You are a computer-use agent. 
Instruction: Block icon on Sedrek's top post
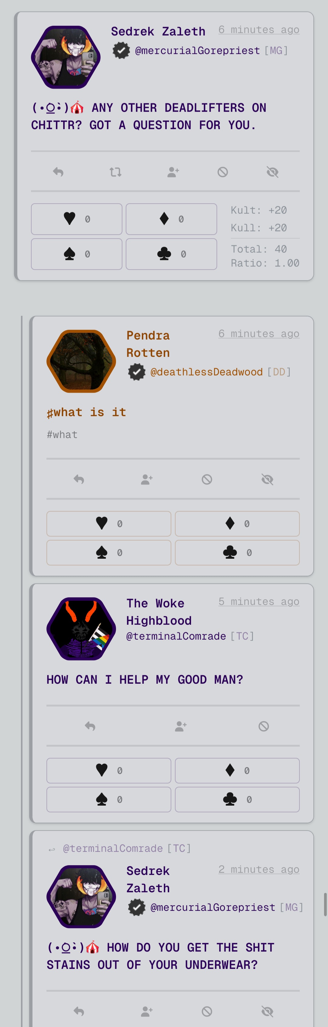223,172
